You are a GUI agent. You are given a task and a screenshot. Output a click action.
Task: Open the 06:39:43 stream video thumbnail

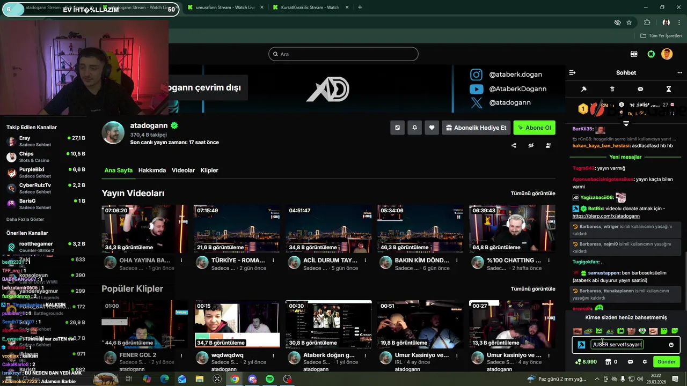pos(512,229)
